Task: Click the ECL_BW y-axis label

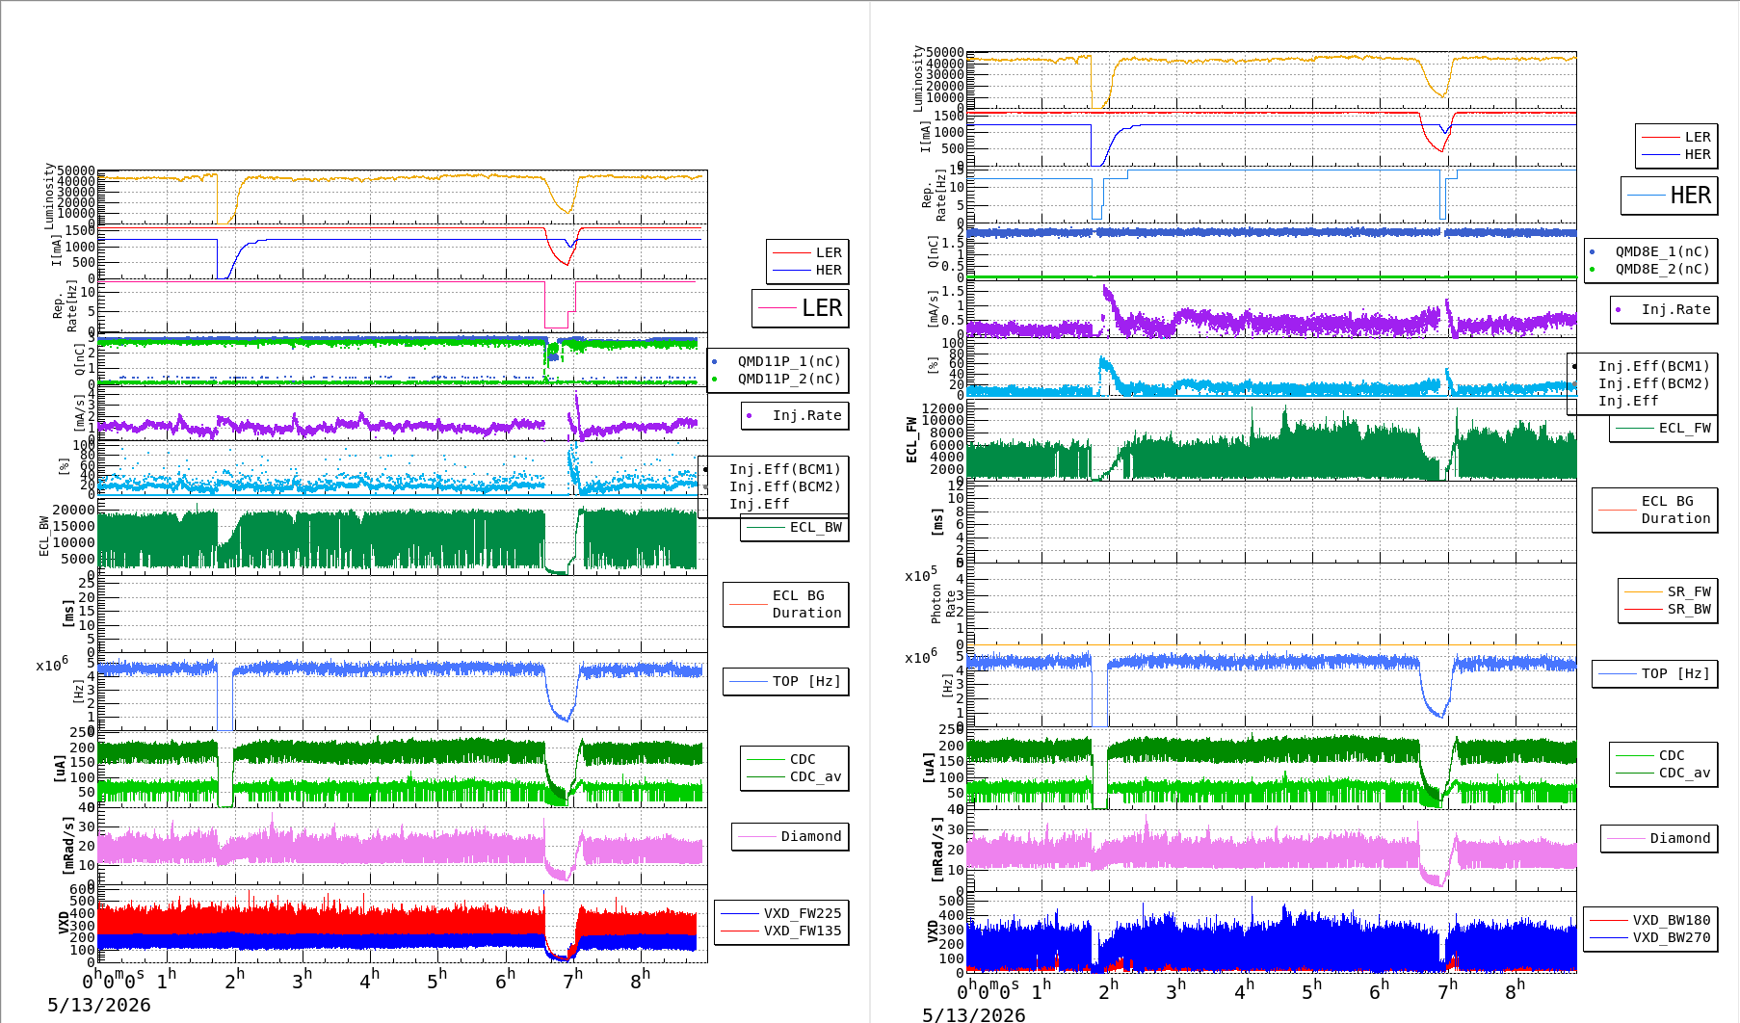Action: tap(43, 536)
